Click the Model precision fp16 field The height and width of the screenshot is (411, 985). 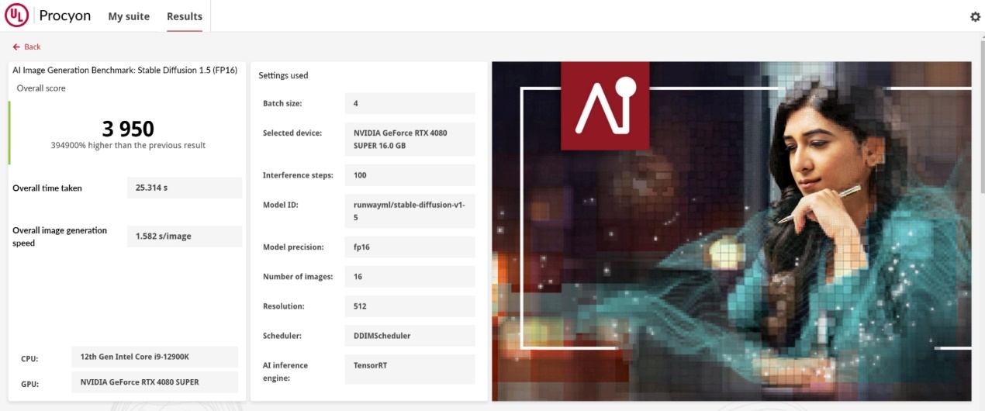coord(409,247)
